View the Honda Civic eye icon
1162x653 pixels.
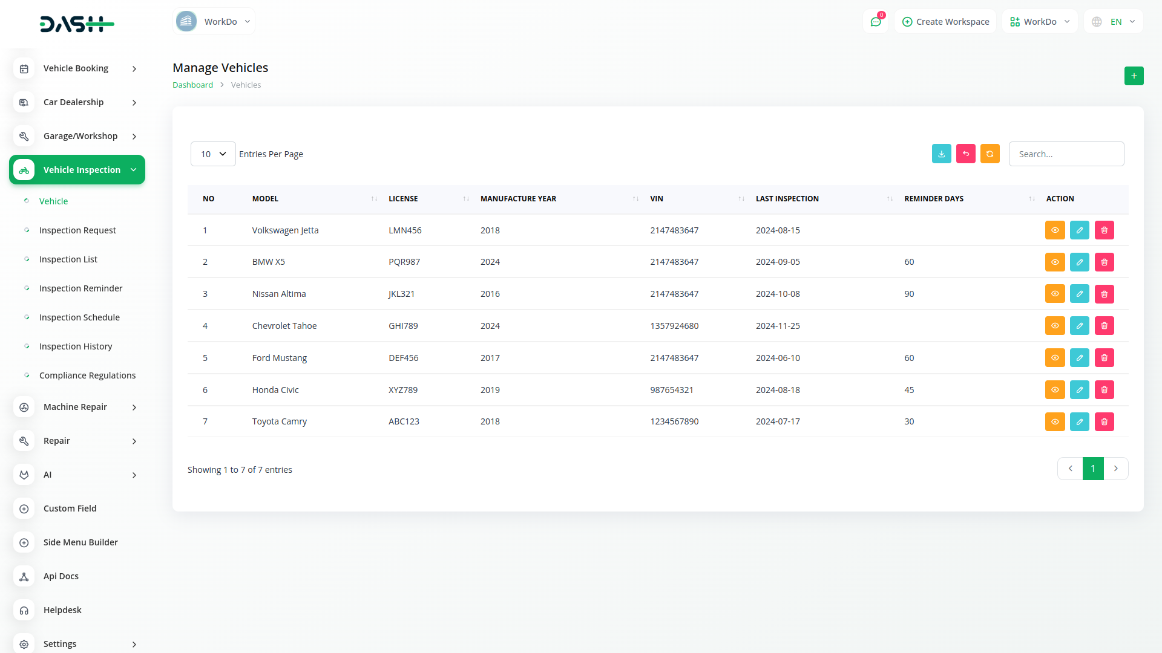click(x=1054, y=389)
